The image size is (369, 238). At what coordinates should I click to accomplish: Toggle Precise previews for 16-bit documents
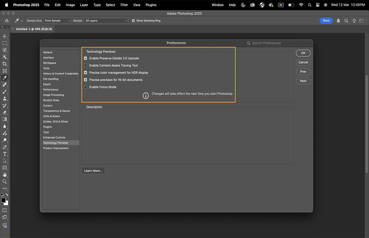pos(85,80)
